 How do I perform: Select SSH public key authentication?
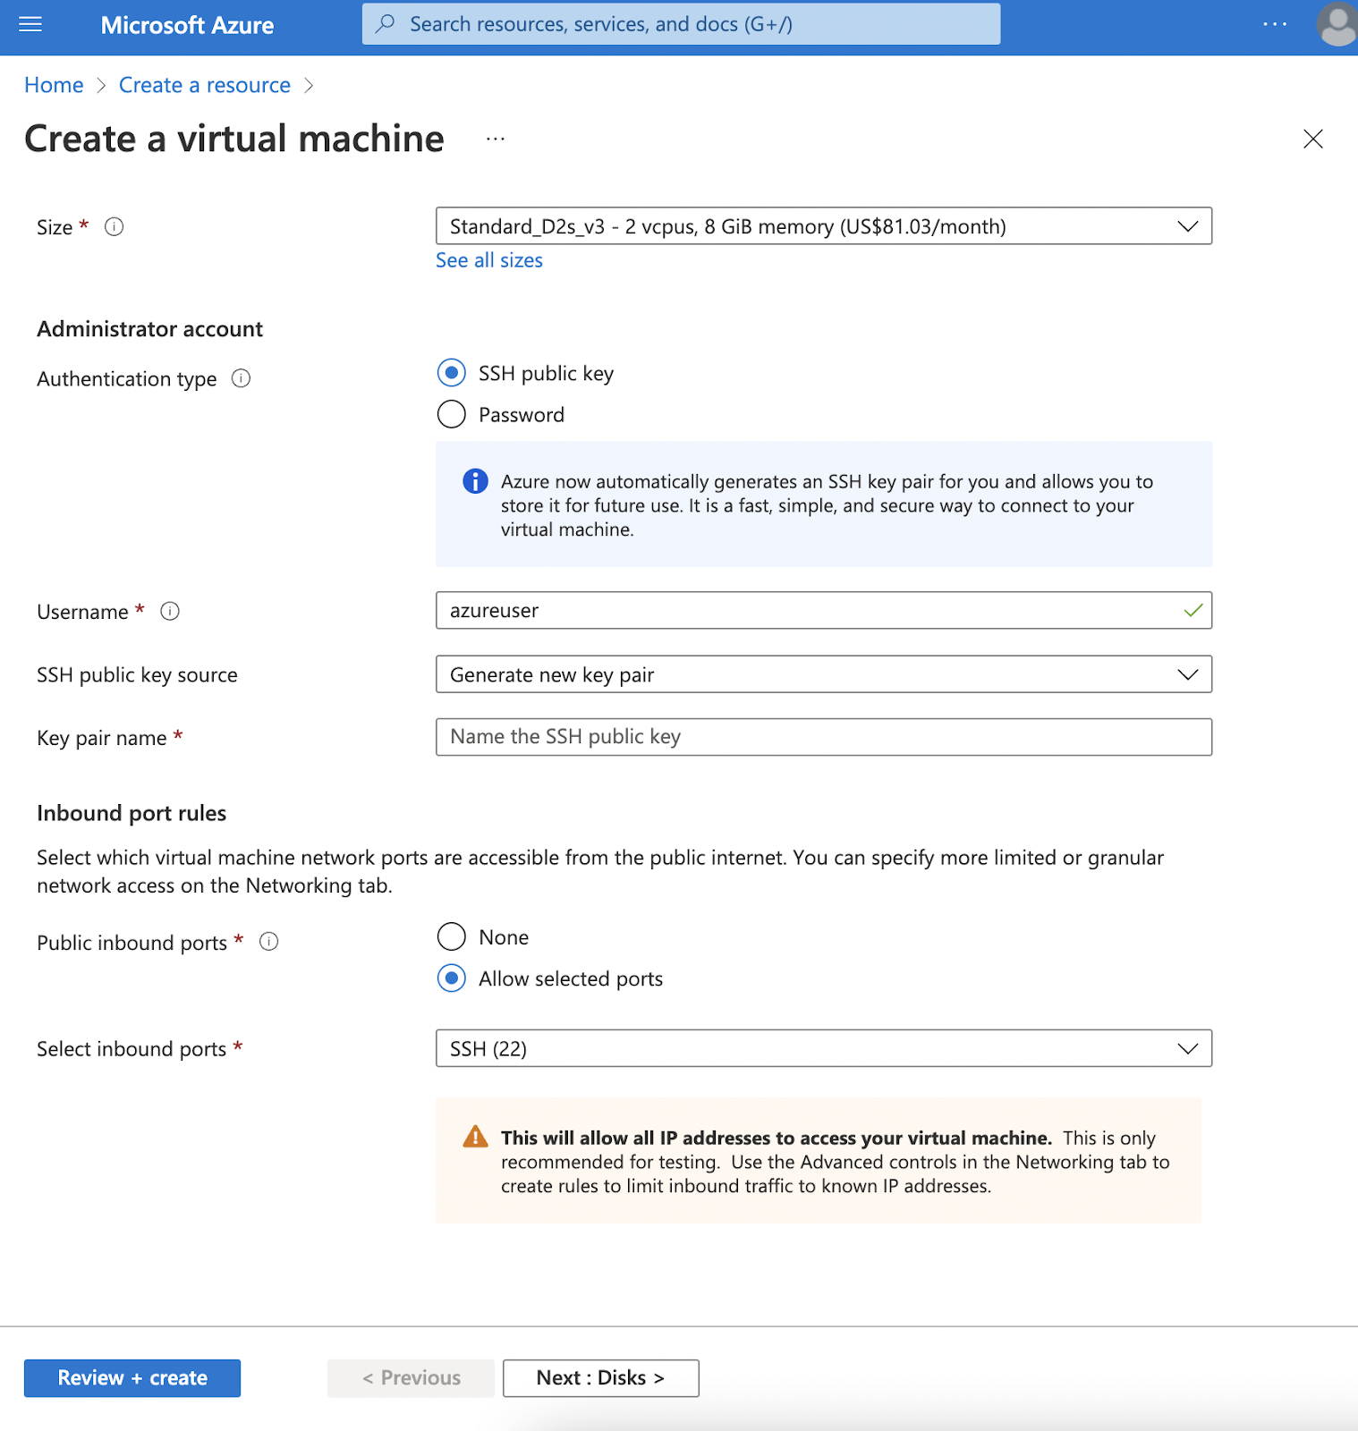[452, 373]
